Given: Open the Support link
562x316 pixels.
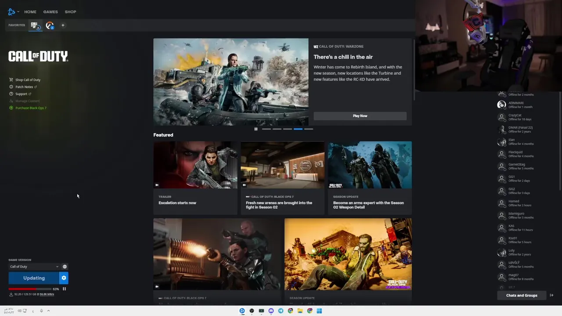Looking at the screenshot, I should (20, 94).
